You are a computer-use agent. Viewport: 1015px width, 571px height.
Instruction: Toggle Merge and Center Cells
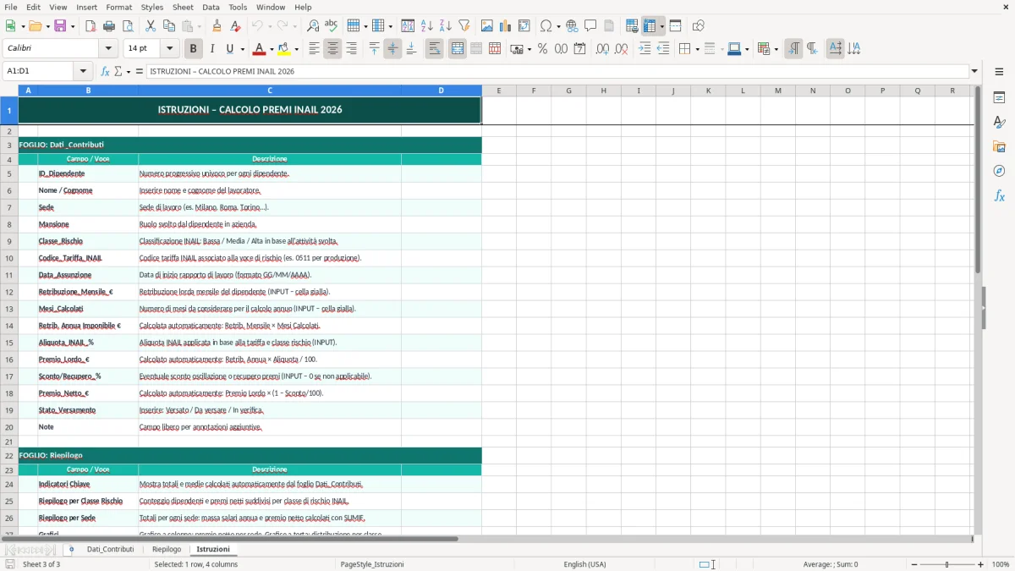tap(458, 49)
